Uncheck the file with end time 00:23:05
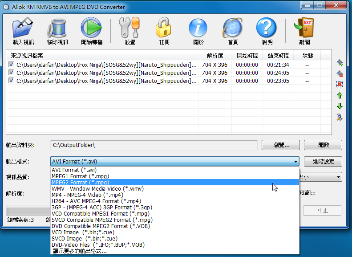352x257 pixels. pyautogui.click(x=11, y=80)
